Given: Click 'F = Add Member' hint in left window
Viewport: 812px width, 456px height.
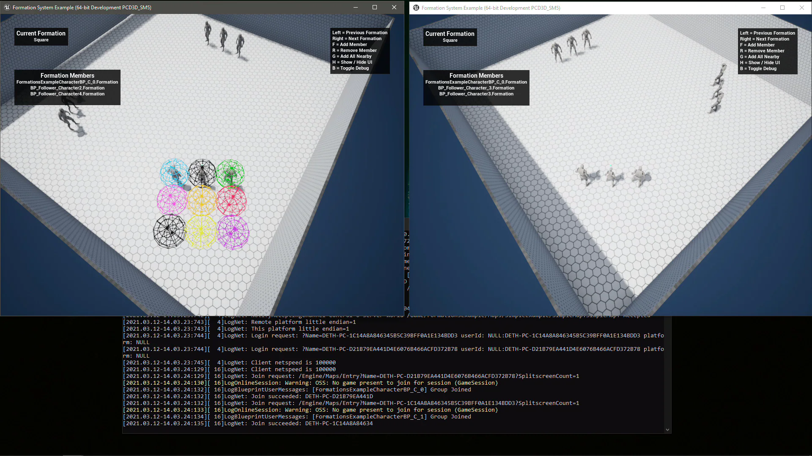Looking at the screenshot, I should point(350,45).
